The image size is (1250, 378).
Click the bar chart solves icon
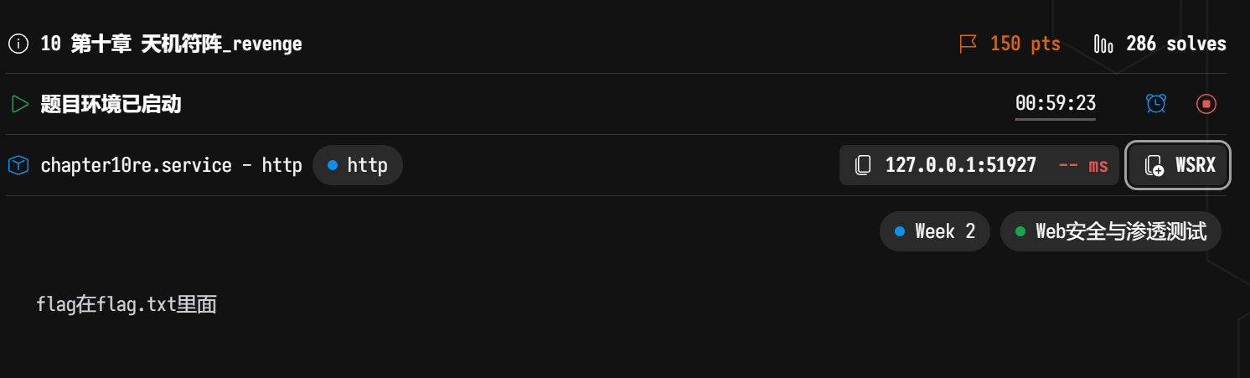click(x=1104, y=44)
